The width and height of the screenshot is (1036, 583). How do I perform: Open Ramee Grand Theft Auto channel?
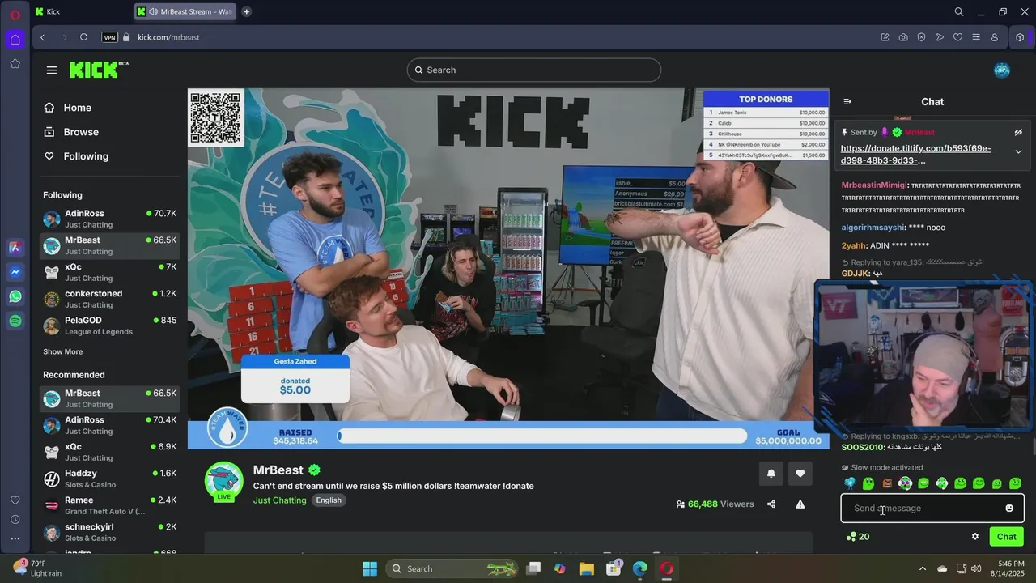click(109, 506)
